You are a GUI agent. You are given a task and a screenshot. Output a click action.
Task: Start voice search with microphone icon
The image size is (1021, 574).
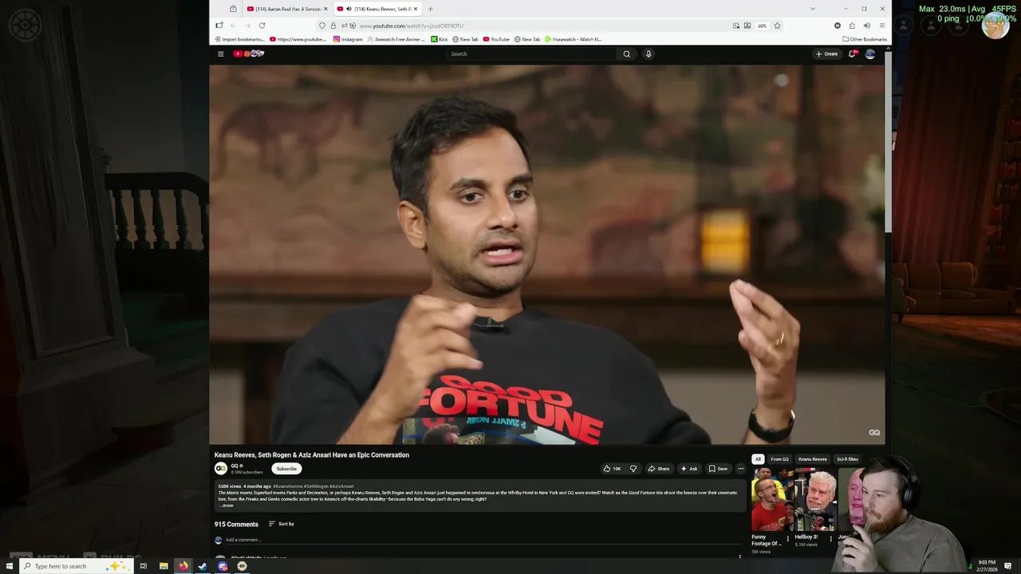pyautogui.click(x=648, y=54)
